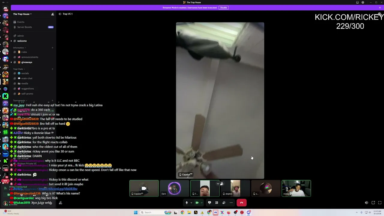Select dolphin's video thumbnail
Screen dimensions: 384x216
[235, 188]
